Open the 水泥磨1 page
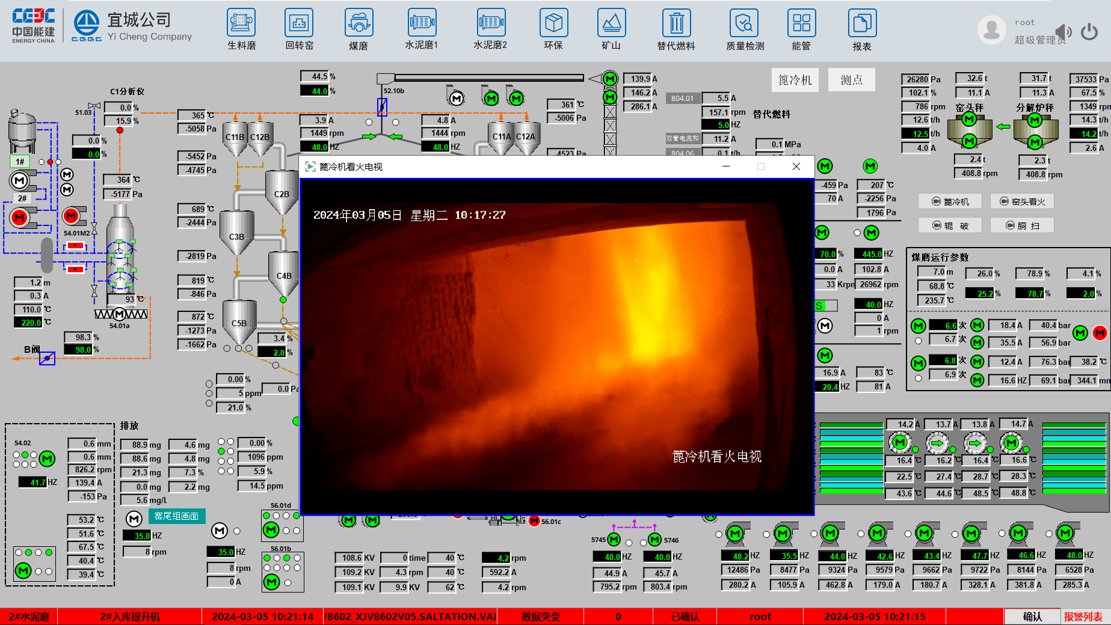 (x=422, y=29)
